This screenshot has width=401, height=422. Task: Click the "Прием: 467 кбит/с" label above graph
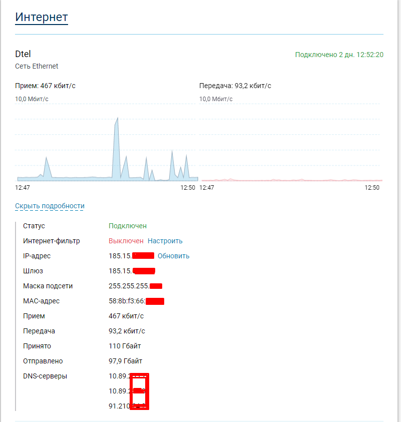click(45, 86)
